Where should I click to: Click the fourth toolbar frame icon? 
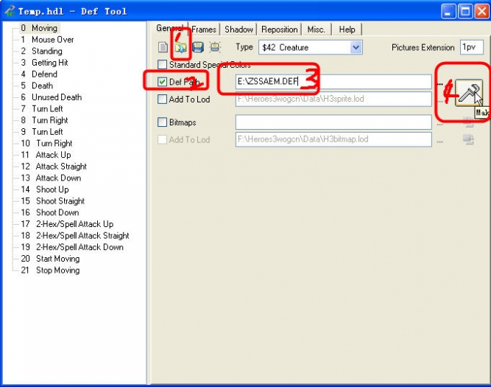click(x=215, y=48)
